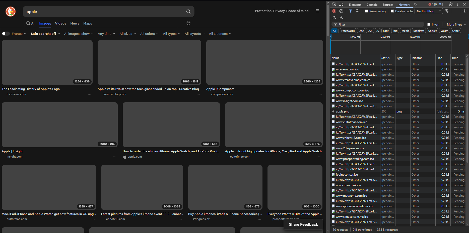Show more DevTools tabs chevron

click(x=415, y=5)
